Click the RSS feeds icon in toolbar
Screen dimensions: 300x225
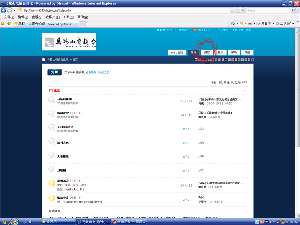coord(241,24)
